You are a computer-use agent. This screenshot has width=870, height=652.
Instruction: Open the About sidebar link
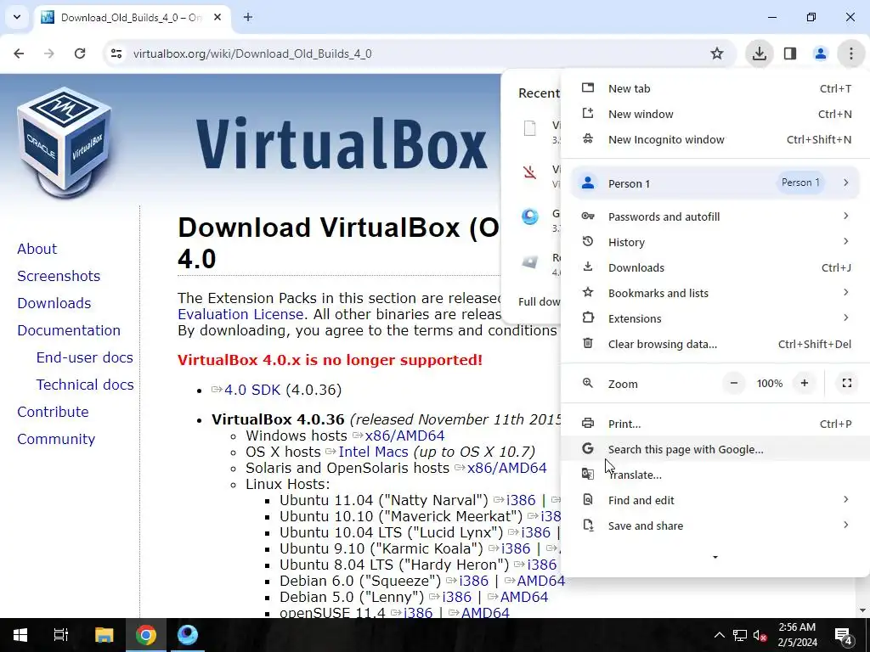tap(37, 249)
